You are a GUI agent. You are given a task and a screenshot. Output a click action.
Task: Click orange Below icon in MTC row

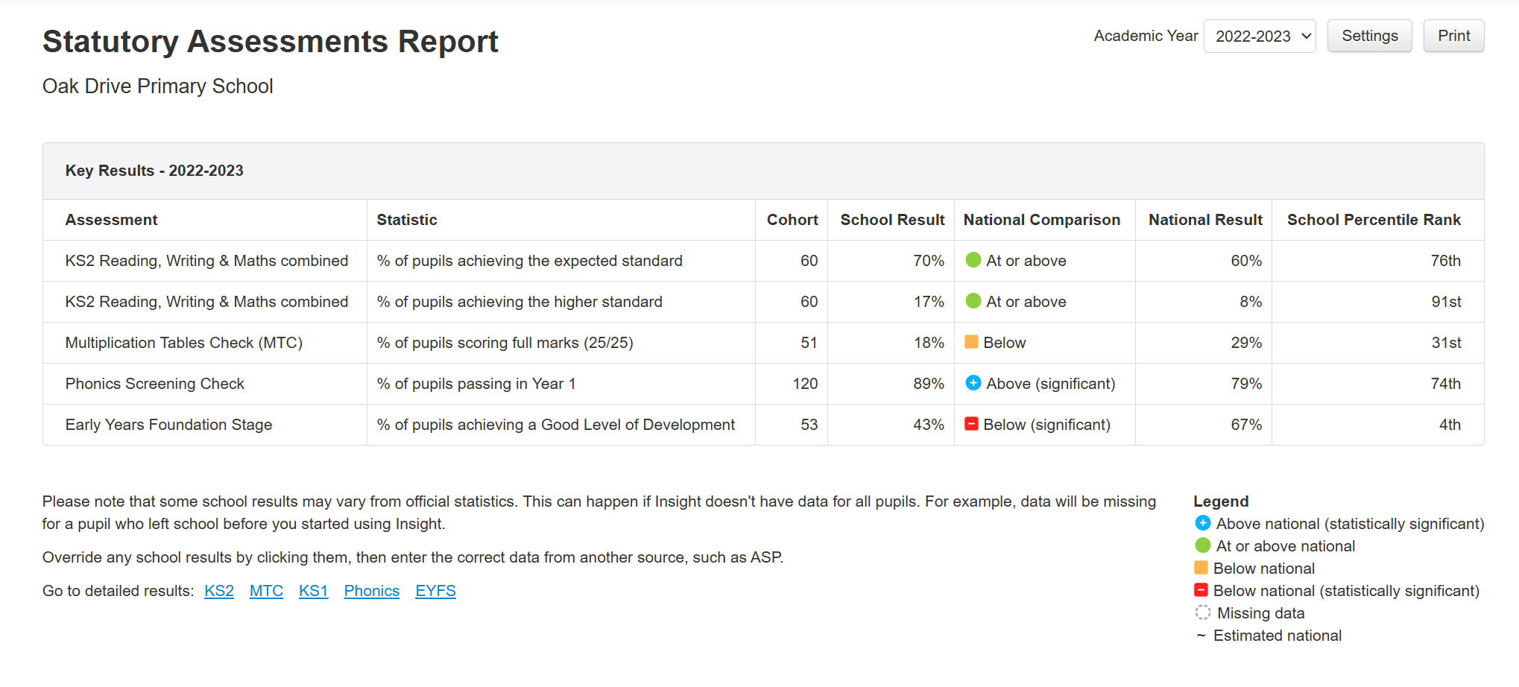pyautogui.click(x=971, y=342)
